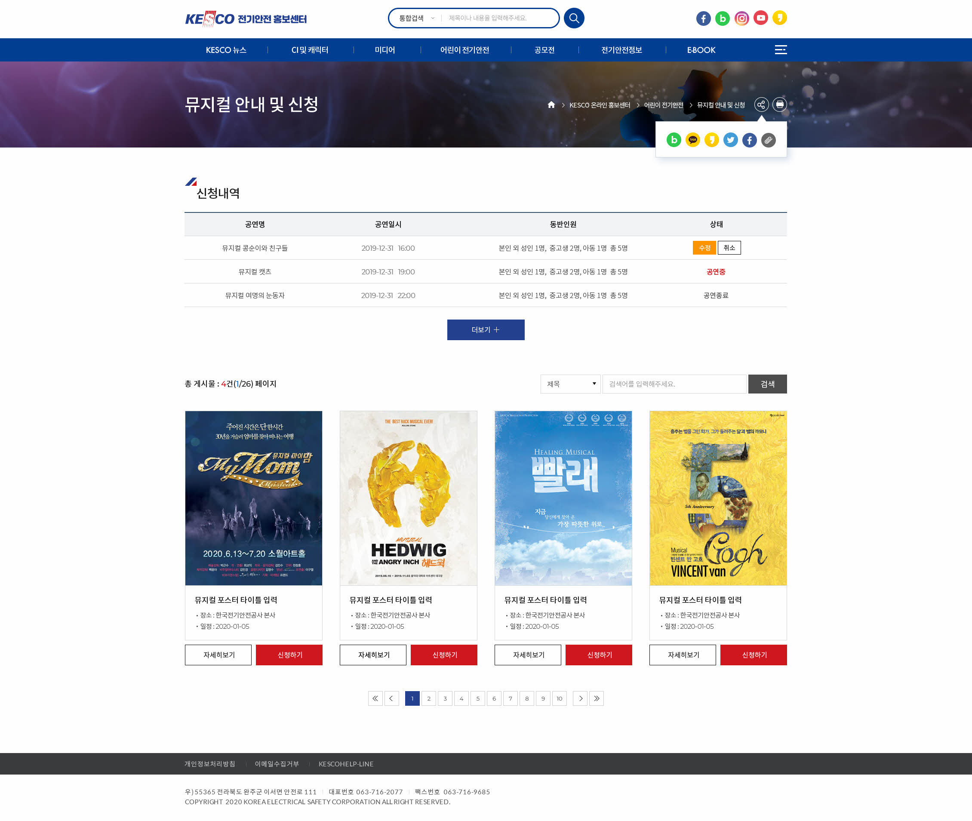Click the orange 수정 button
The height and width of the screenshot is (821, 972).
click(704, 248)
